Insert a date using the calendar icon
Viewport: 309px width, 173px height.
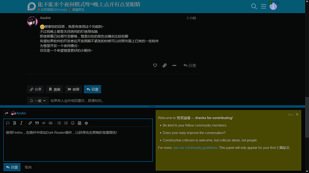click(x=79, y=123)
